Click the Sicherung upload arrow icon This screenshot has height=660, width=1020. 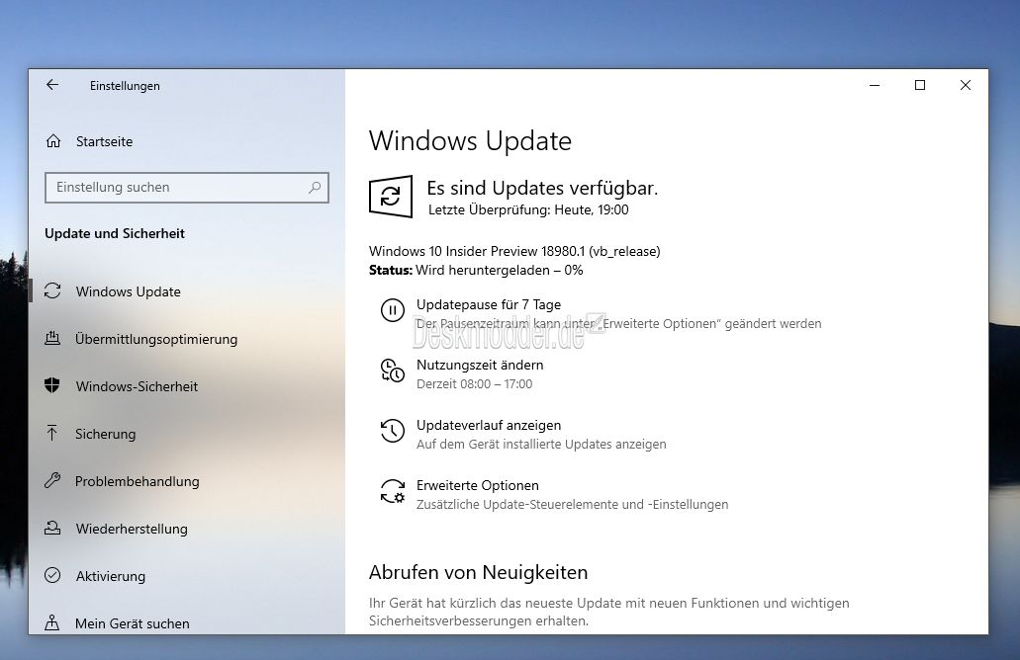pos(52,434)
